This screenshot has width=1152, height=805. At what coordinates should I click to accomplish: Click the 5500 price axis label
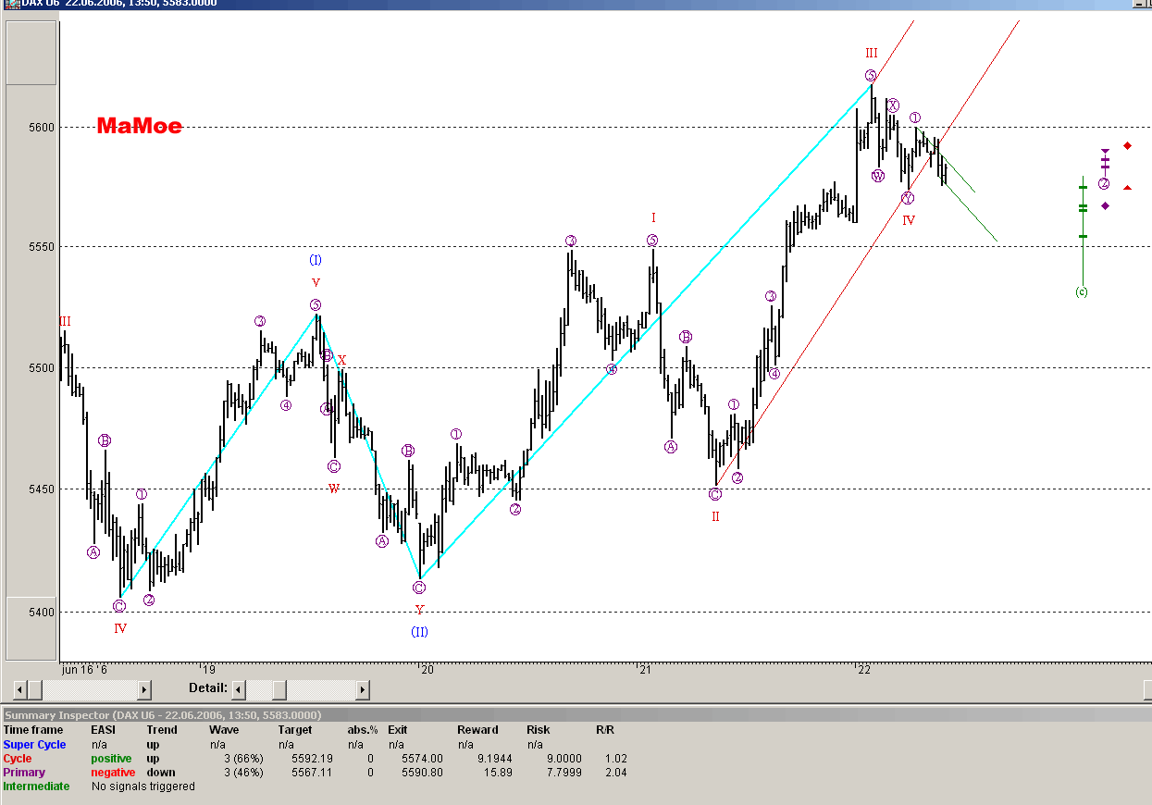click(x=43, y=368)
